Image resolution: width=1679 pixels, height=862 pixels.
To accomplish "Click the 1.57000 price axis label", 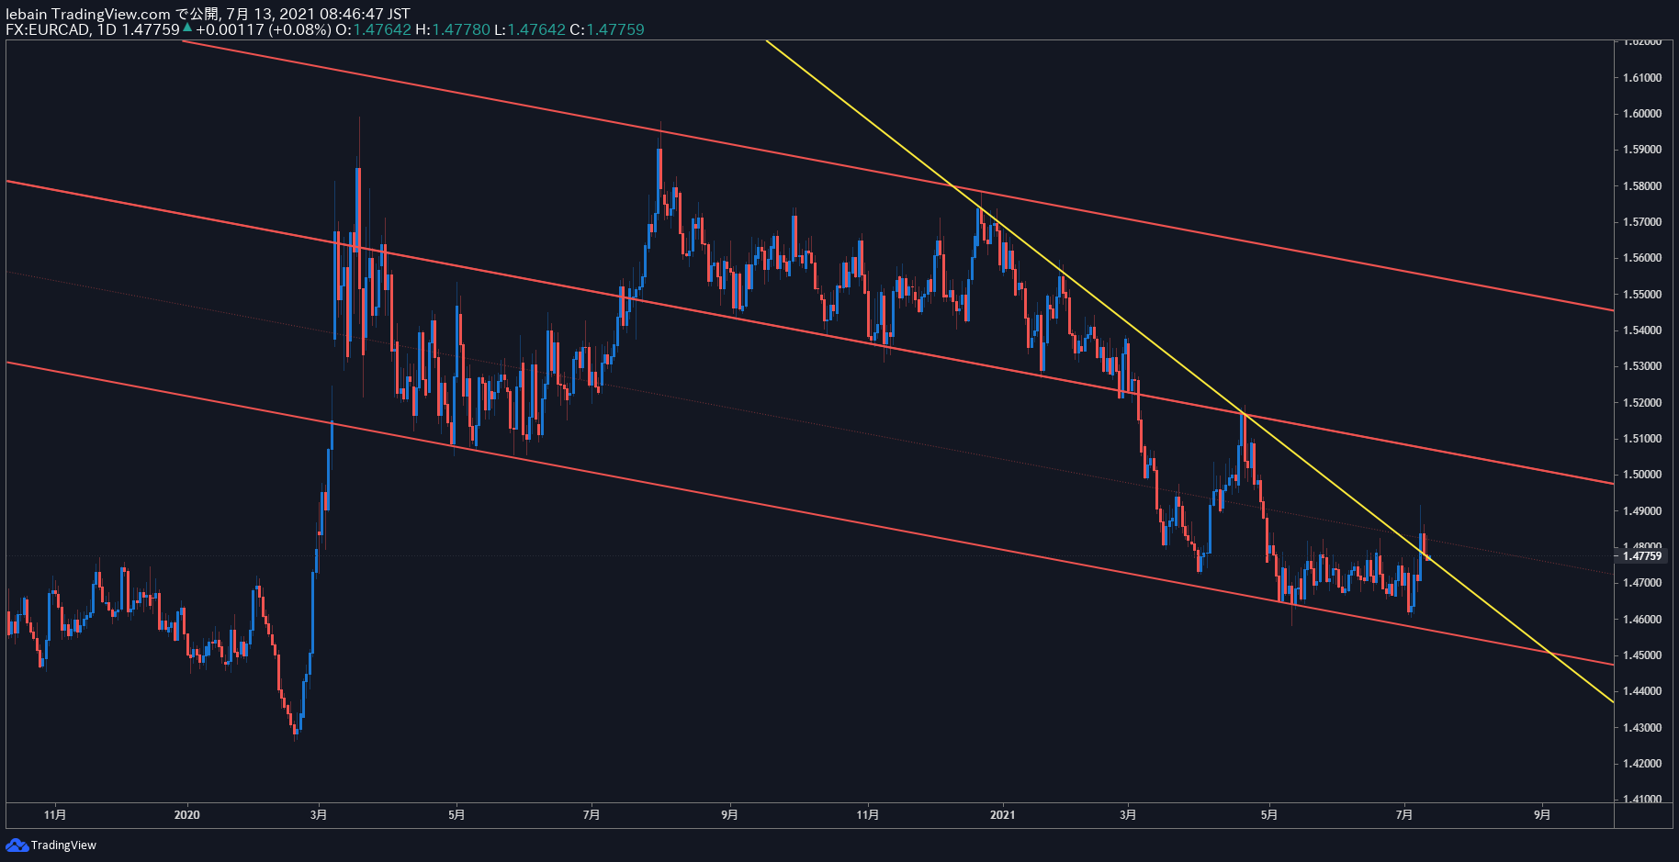I will [x=1642, y=222].
